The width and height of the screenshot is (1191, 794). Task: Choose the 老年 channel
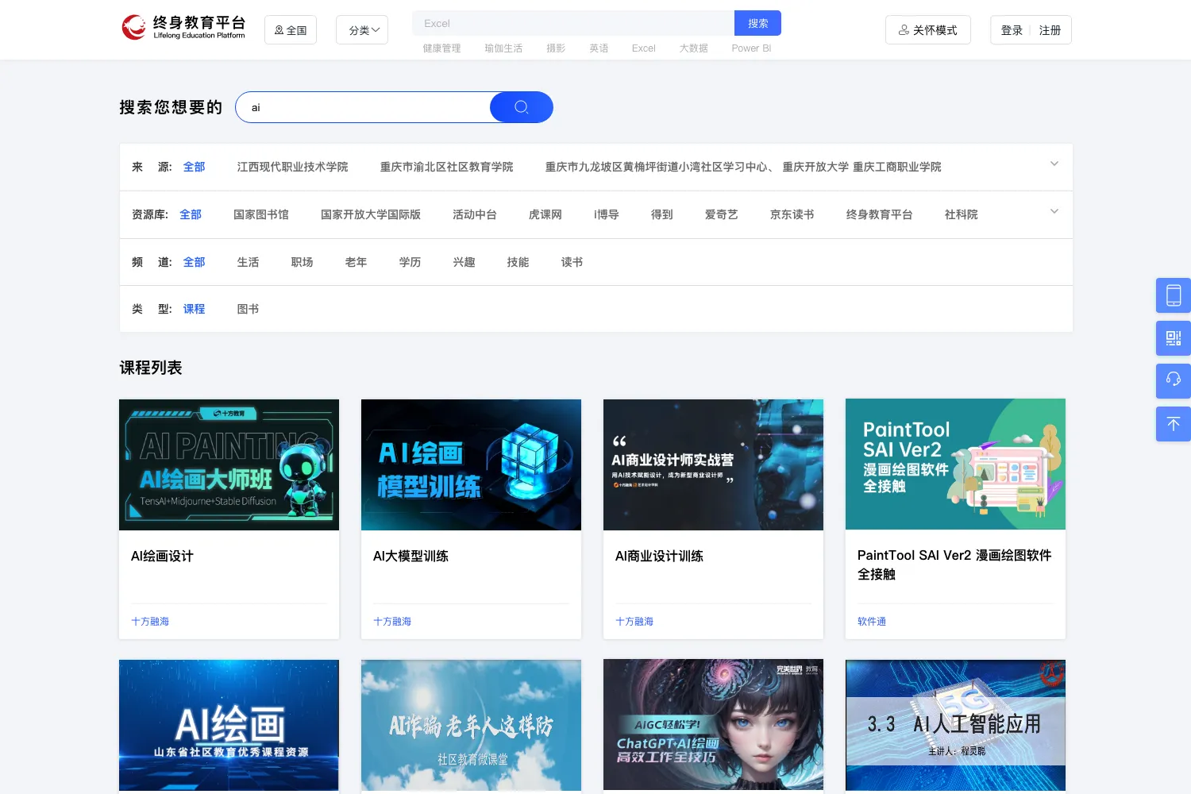pyautogui.click(x=356, y=262)
